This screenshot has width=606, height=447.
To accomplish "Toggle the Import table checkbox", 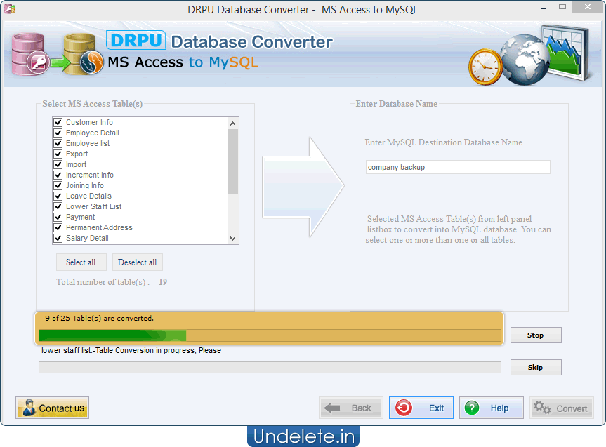I will point(58,165).
